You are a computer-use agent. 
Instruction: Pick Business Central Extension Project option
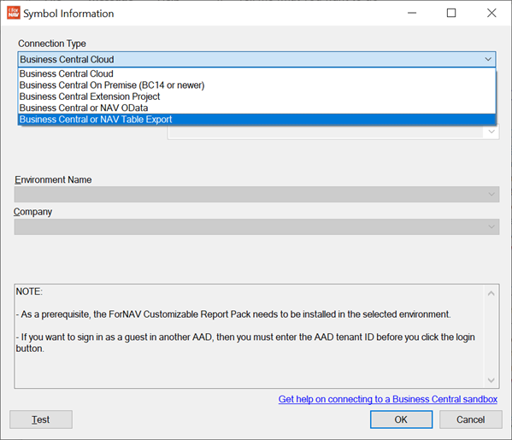point(256,97)
